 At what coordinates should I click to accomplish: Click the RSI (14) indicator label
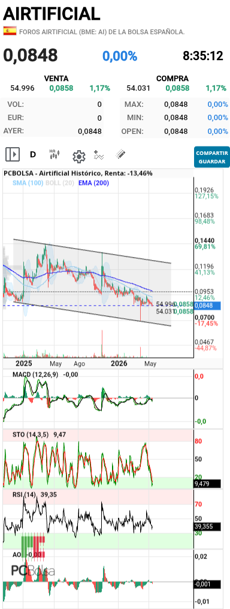(x=24, y=494)
